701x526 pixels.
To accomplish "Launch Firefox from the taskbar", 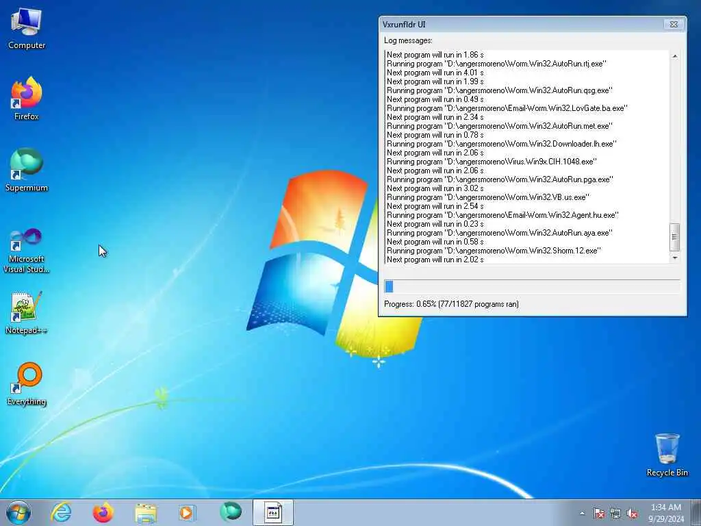I will click(103, 512).
